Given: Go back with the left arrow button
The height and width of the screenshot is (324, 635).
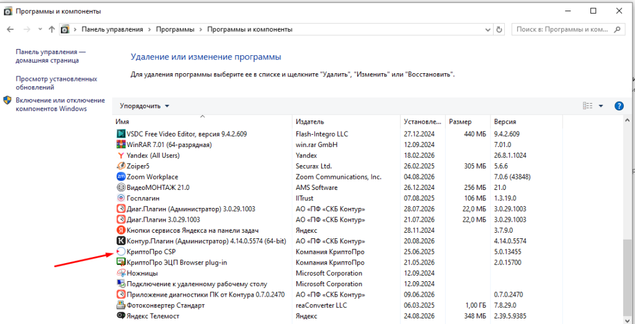Looking at the screenshot, I should (11, 29).
